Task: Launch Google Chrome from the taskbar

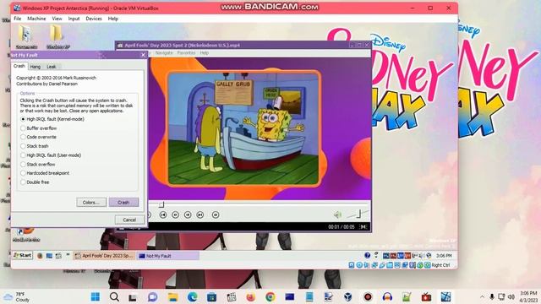Action: (x=270, y=296)
